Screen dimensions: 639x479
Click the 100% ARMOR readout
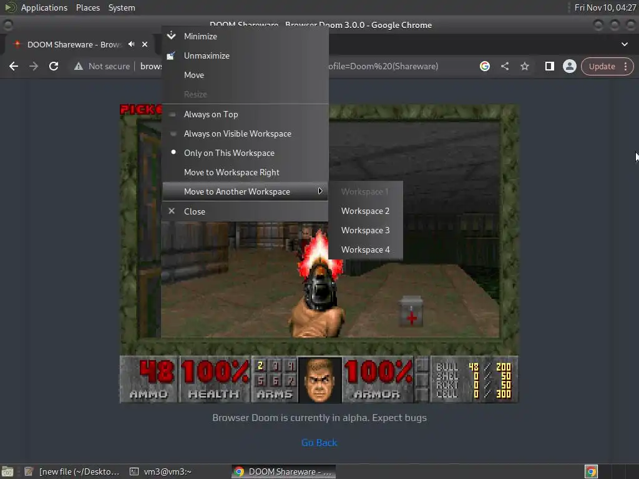(378, 380)
